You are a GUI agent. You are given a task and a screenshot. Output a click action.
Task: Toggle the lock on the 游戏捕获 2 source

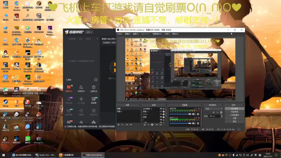[164, 109]
